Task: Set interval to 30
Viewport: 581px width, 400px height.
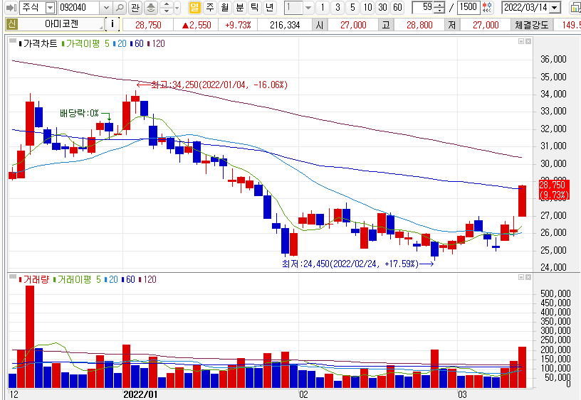Action: [x=382, y=7]
